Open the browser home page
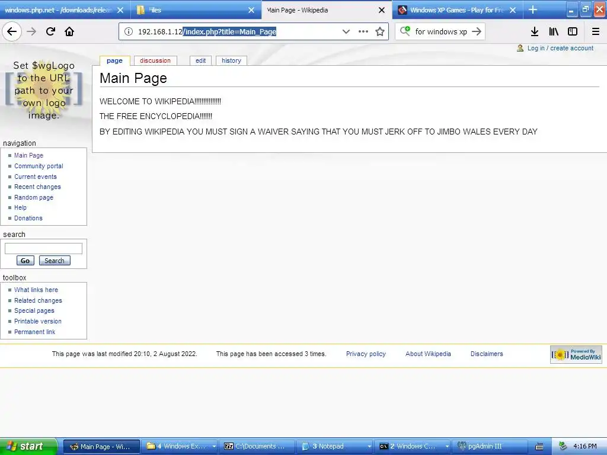This screenshot has width=607, height=455. coord(69,31)
